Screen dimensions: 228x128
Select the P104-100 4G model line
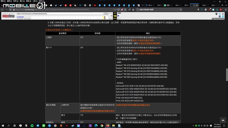point(130,101)
